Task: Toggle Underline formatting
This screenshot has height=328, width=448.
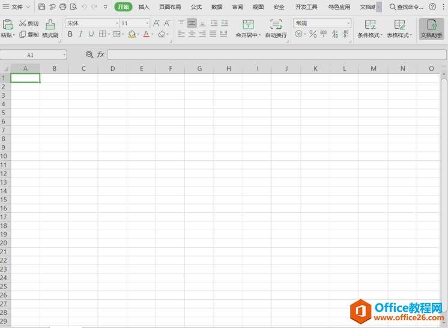Action: point(91,34)
